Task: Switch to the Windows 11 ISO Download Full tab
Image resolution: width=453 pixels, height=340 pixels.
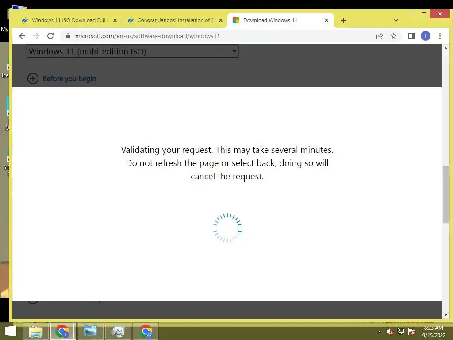Action: coord(69,20)
